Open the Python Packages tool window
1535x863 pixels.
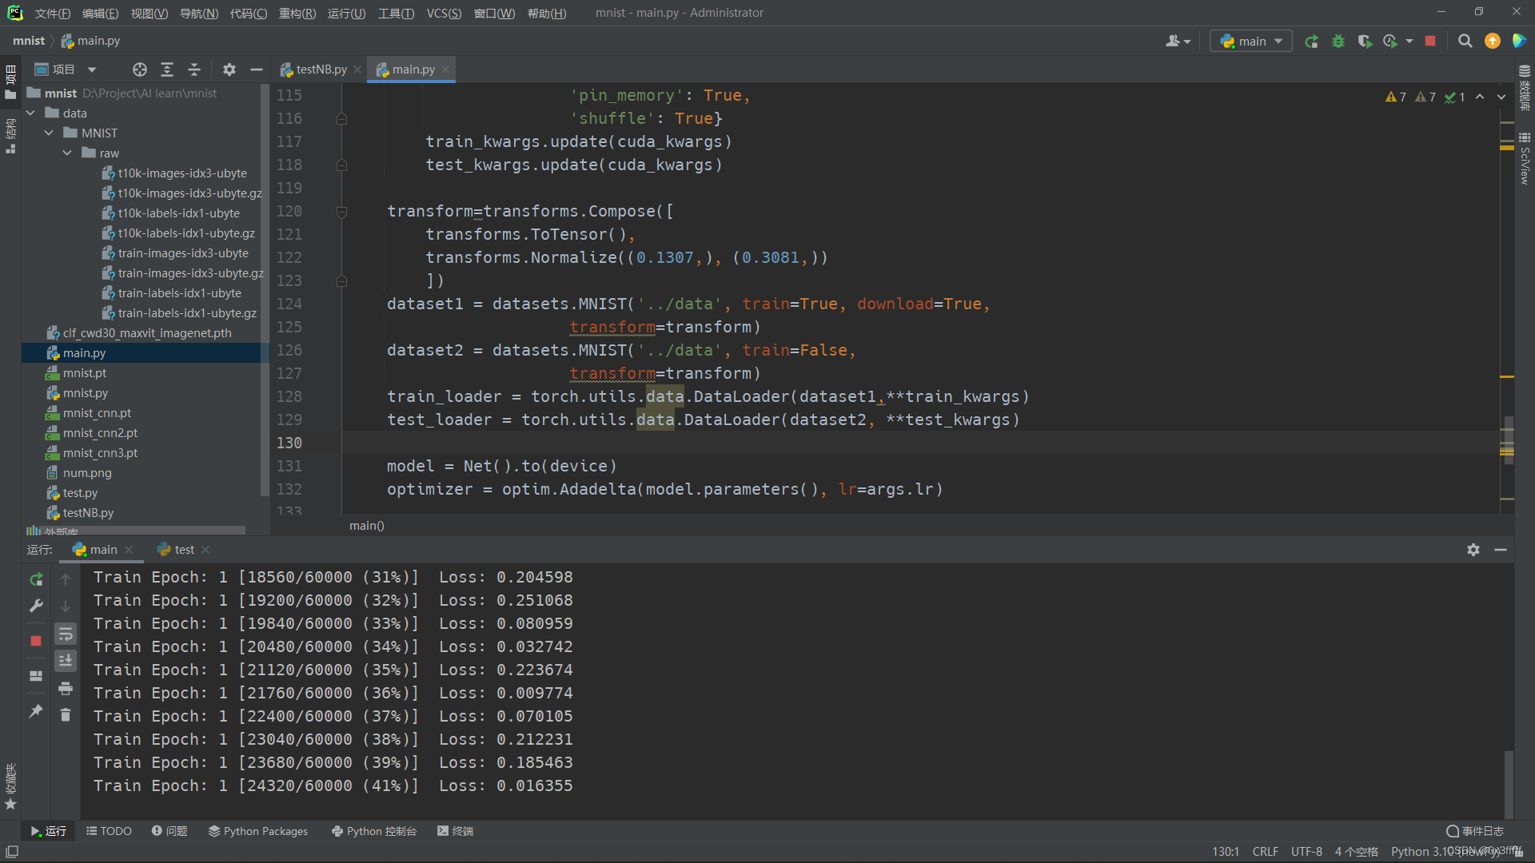click(x=257, y=831)
